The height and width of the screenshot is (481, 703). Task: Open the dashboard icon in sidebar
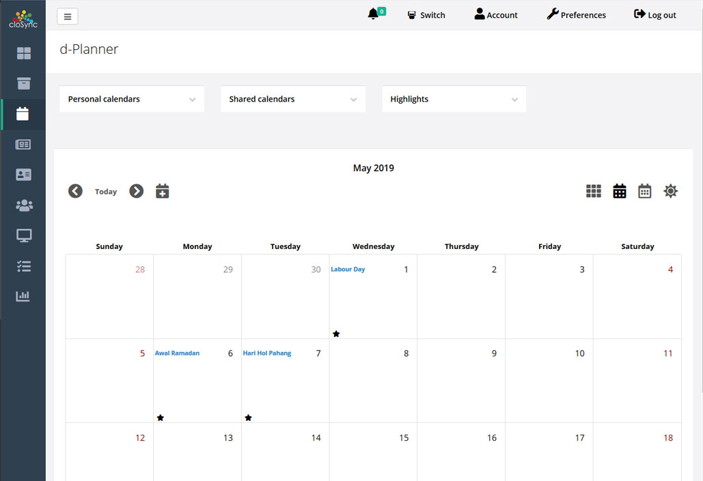[23, 53]
